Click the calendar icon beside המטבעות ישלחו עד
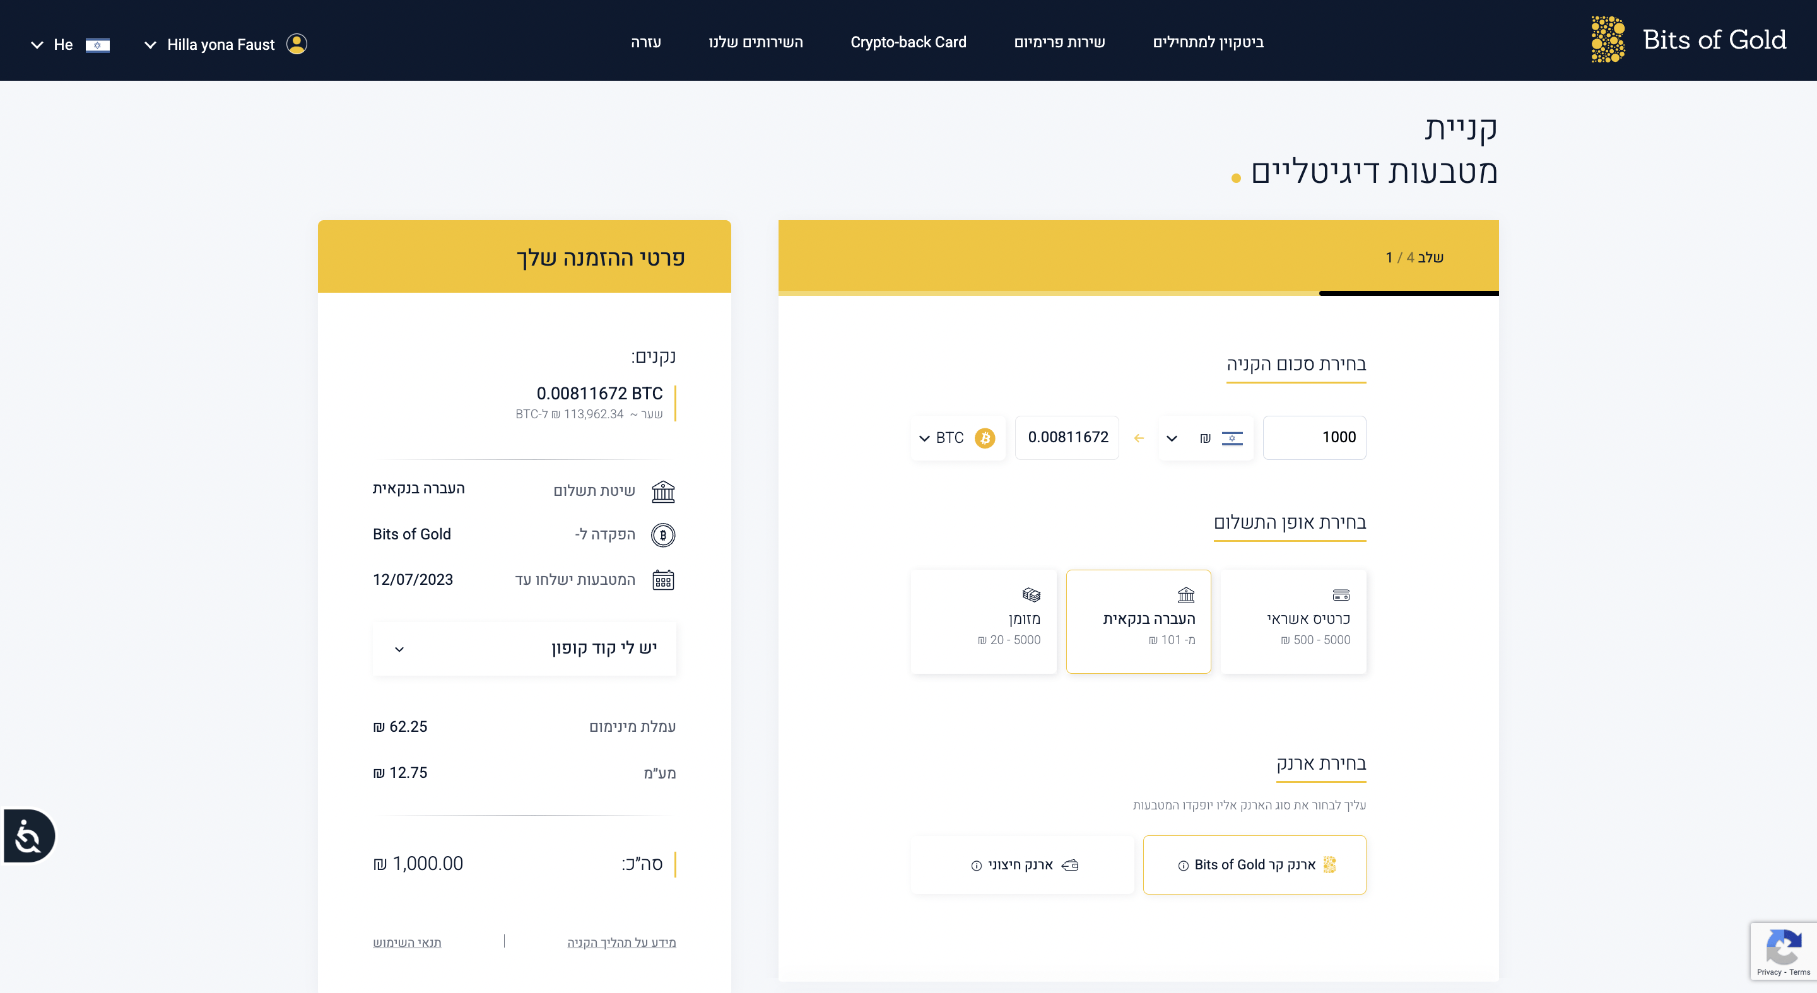This screenshot has width=1817, height=993. tap(662, 580)
